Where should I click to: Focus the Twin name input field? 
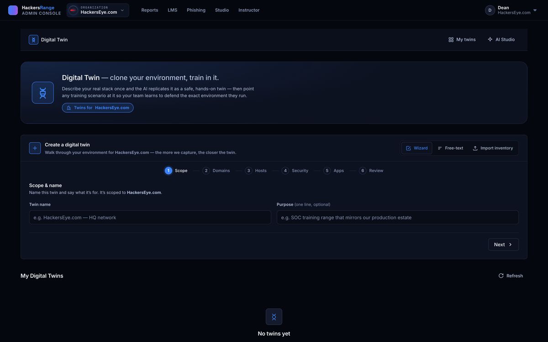pyautogui.click(x=150, y=218)
